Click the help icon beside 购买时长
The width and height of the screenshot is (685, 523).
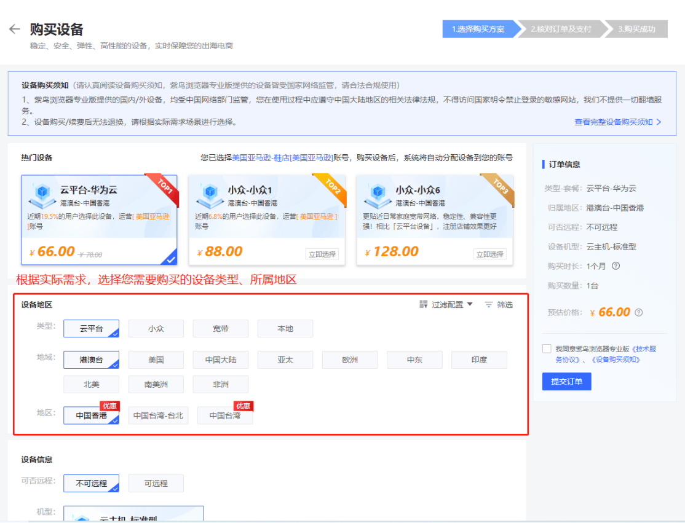coord(617,265)
